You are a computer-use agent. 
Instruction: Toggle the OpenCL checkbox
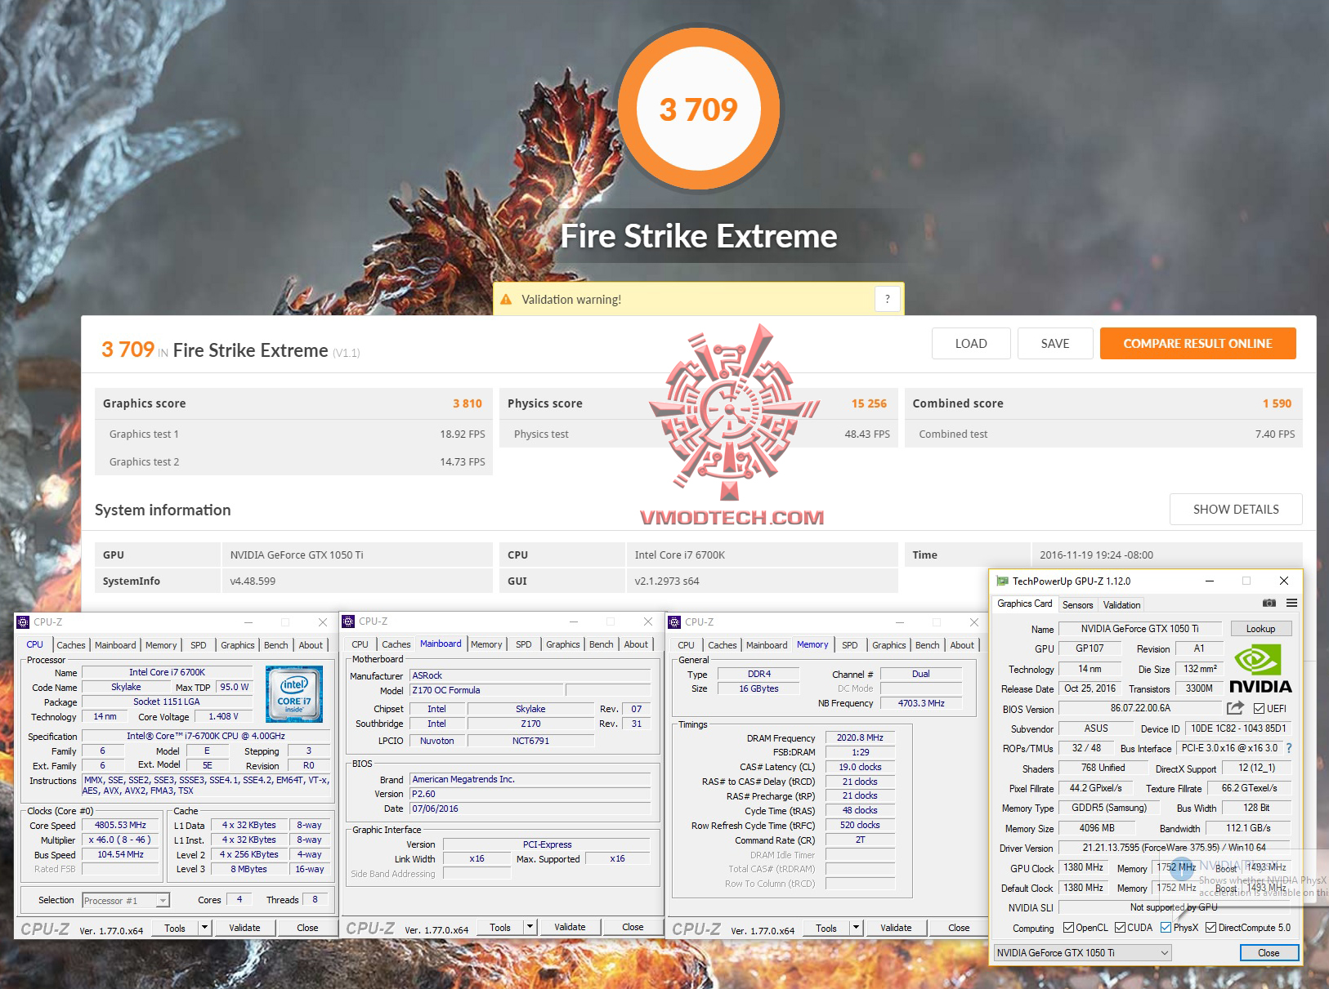1068,928
